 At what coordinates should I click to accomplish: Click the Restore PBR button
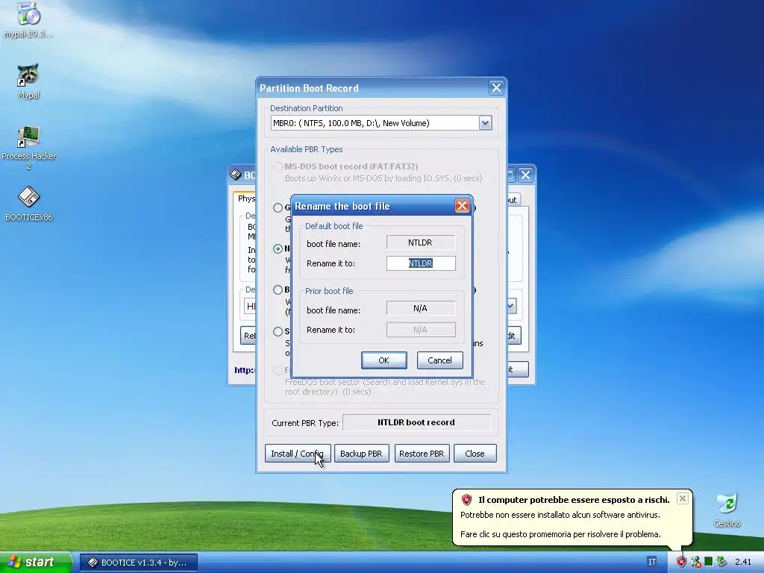click(x=422, y=453)
